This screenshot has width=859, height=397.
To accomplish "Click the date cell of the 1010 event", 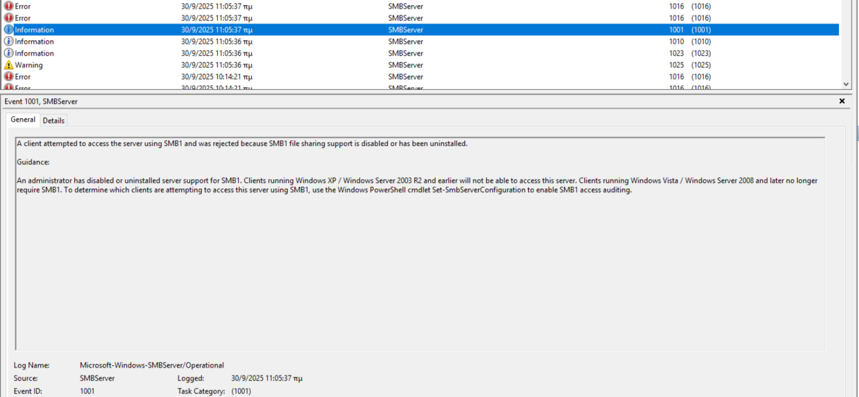I will coord(217,41).
